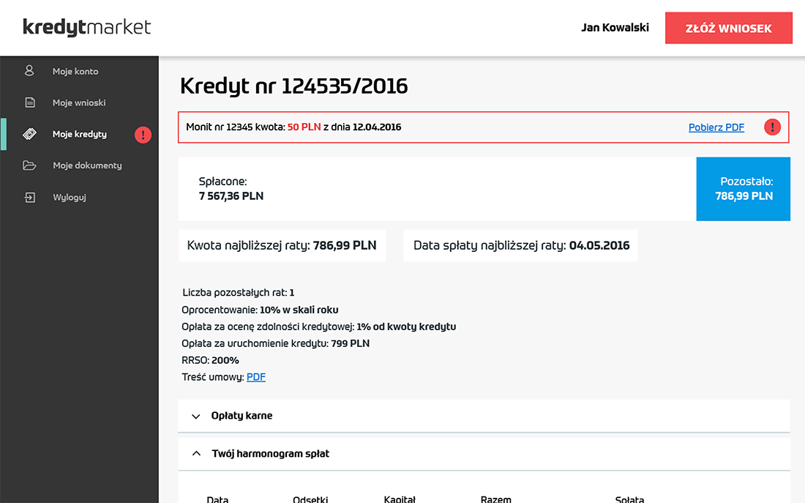Click the Moje konto user icon
This screenshot has height=503, width=805.
(29, 70)
